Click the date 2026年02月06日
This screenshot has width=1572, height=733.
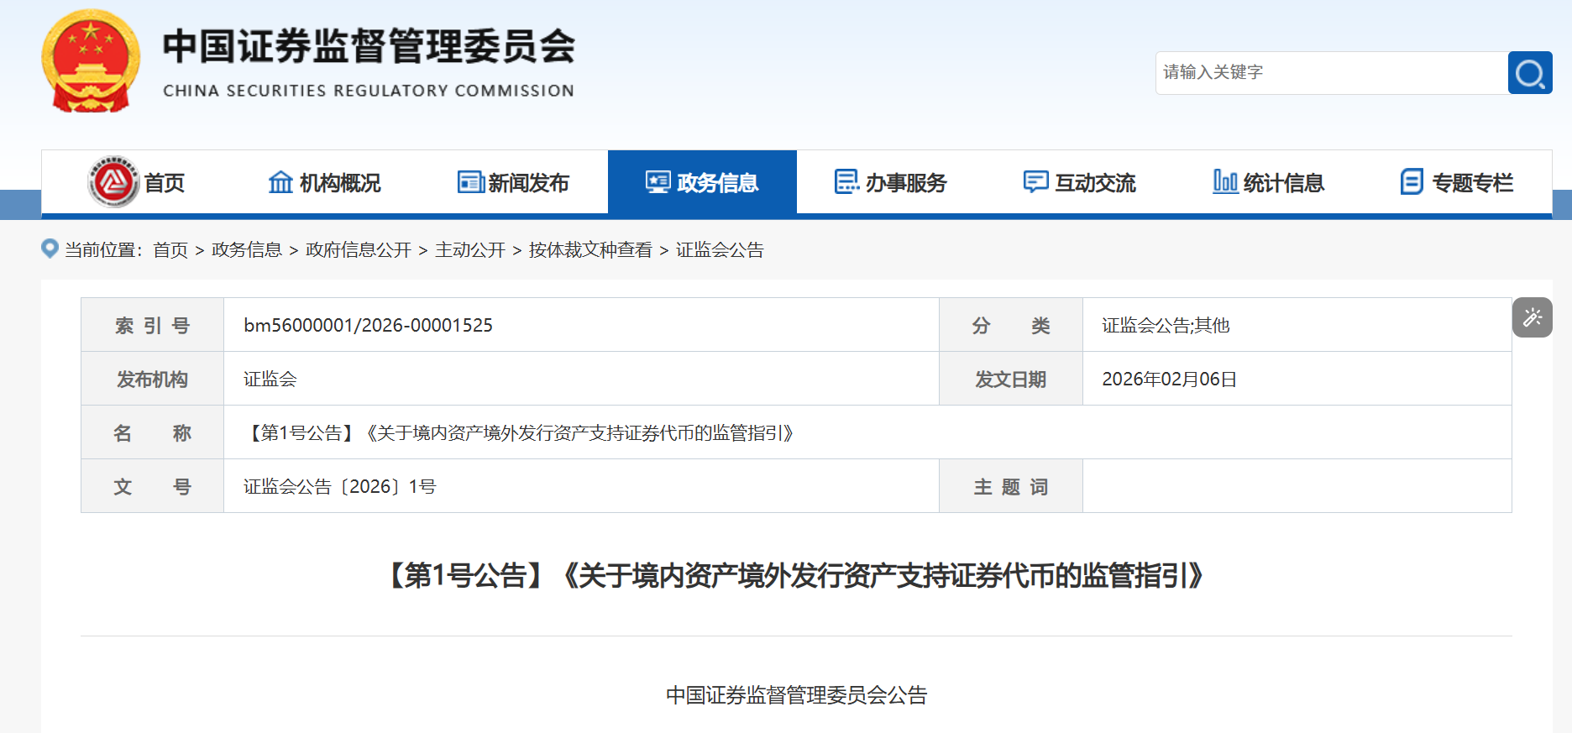[x=1169, y=379]
